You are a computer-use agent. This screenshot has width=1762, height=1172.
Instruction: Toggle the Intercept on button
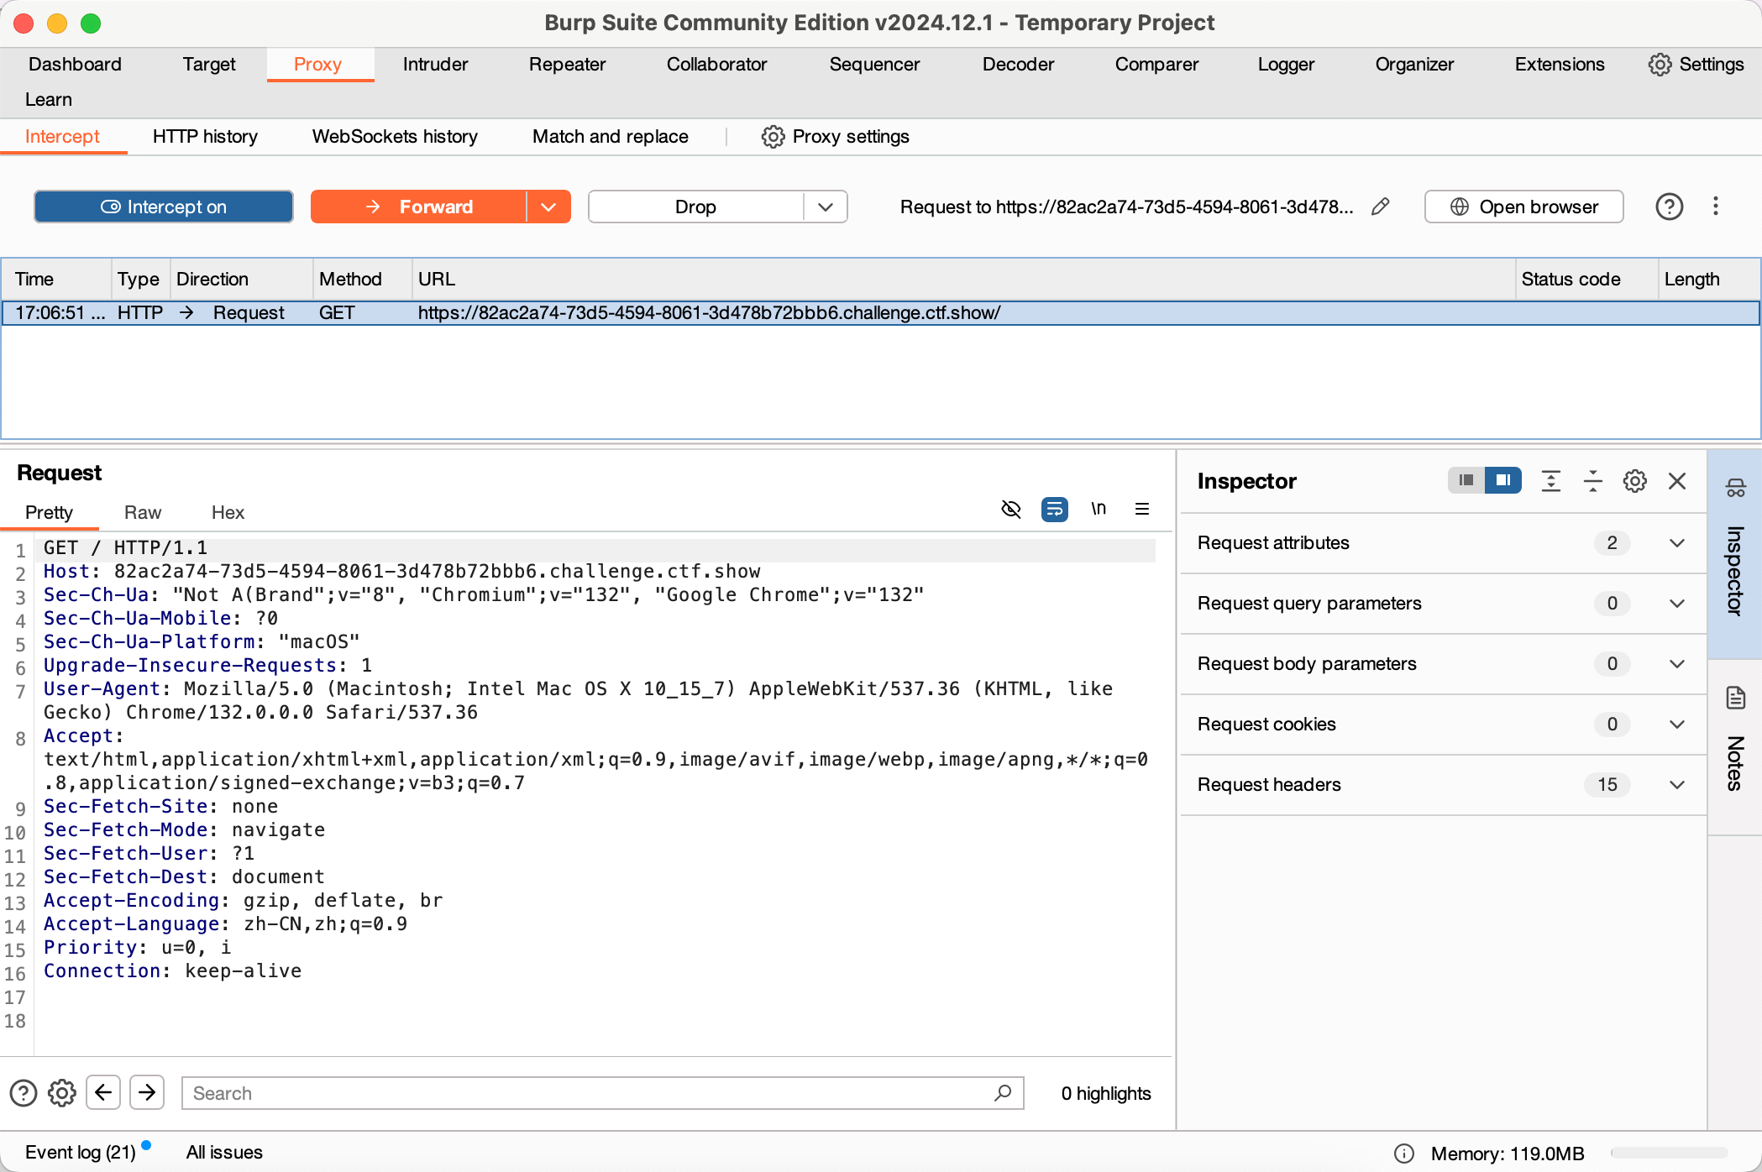click(x=164, y=207)
